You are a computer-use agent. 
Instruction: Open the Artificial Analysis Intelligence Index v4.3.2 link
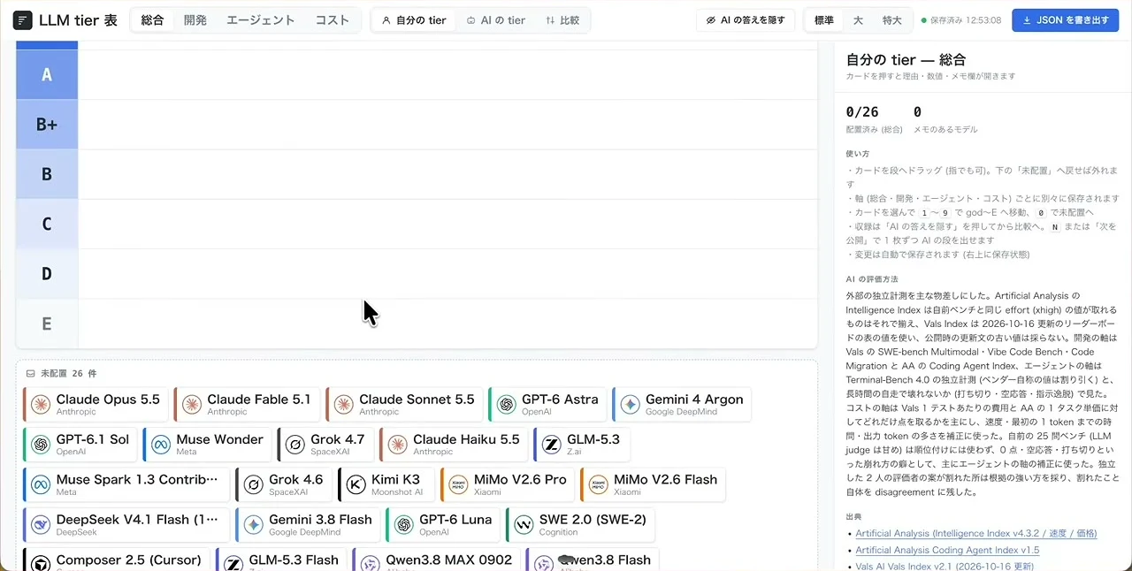click(x=976, y=533)
